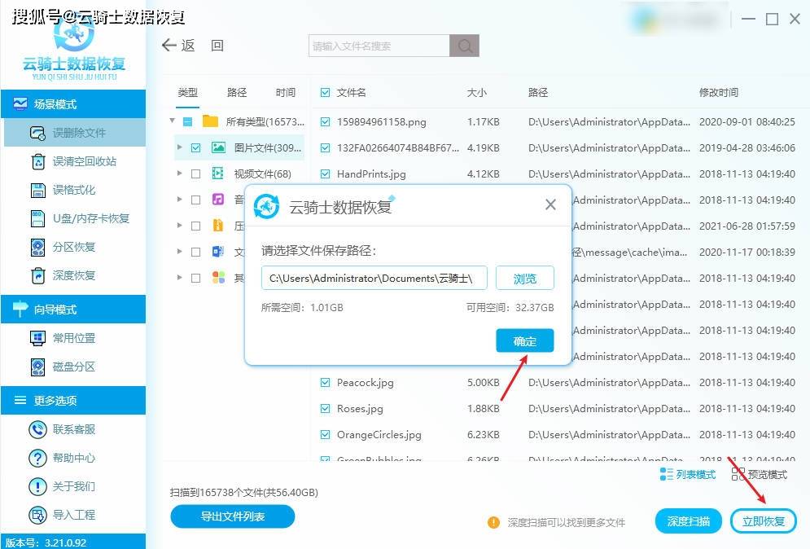Switch to the 路径 tab

click(237, 93)
